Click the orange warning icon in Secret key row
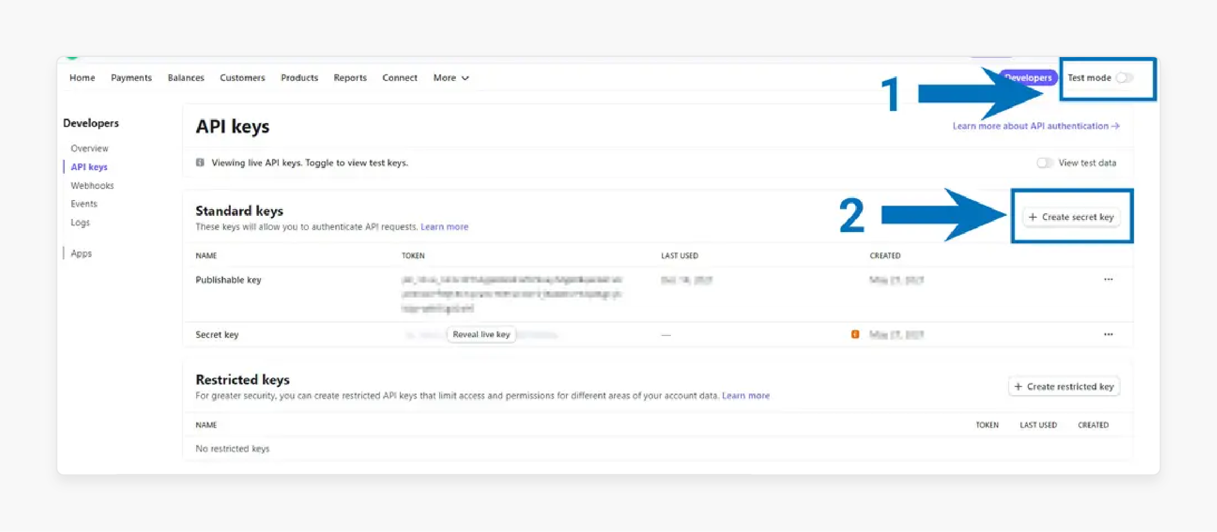 point(855,334)
